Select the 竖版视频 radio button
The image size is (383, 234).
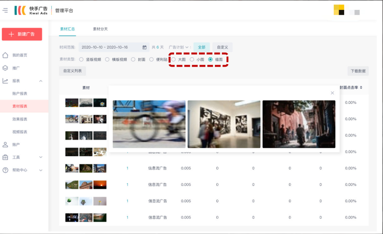[82, 60]
